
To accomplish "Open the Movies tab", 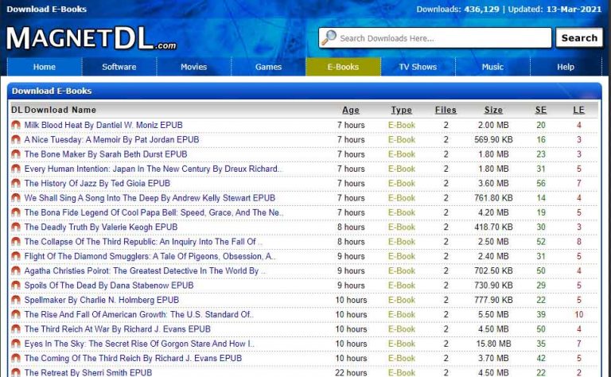I will pyautogui.click(x=193, y=68).
